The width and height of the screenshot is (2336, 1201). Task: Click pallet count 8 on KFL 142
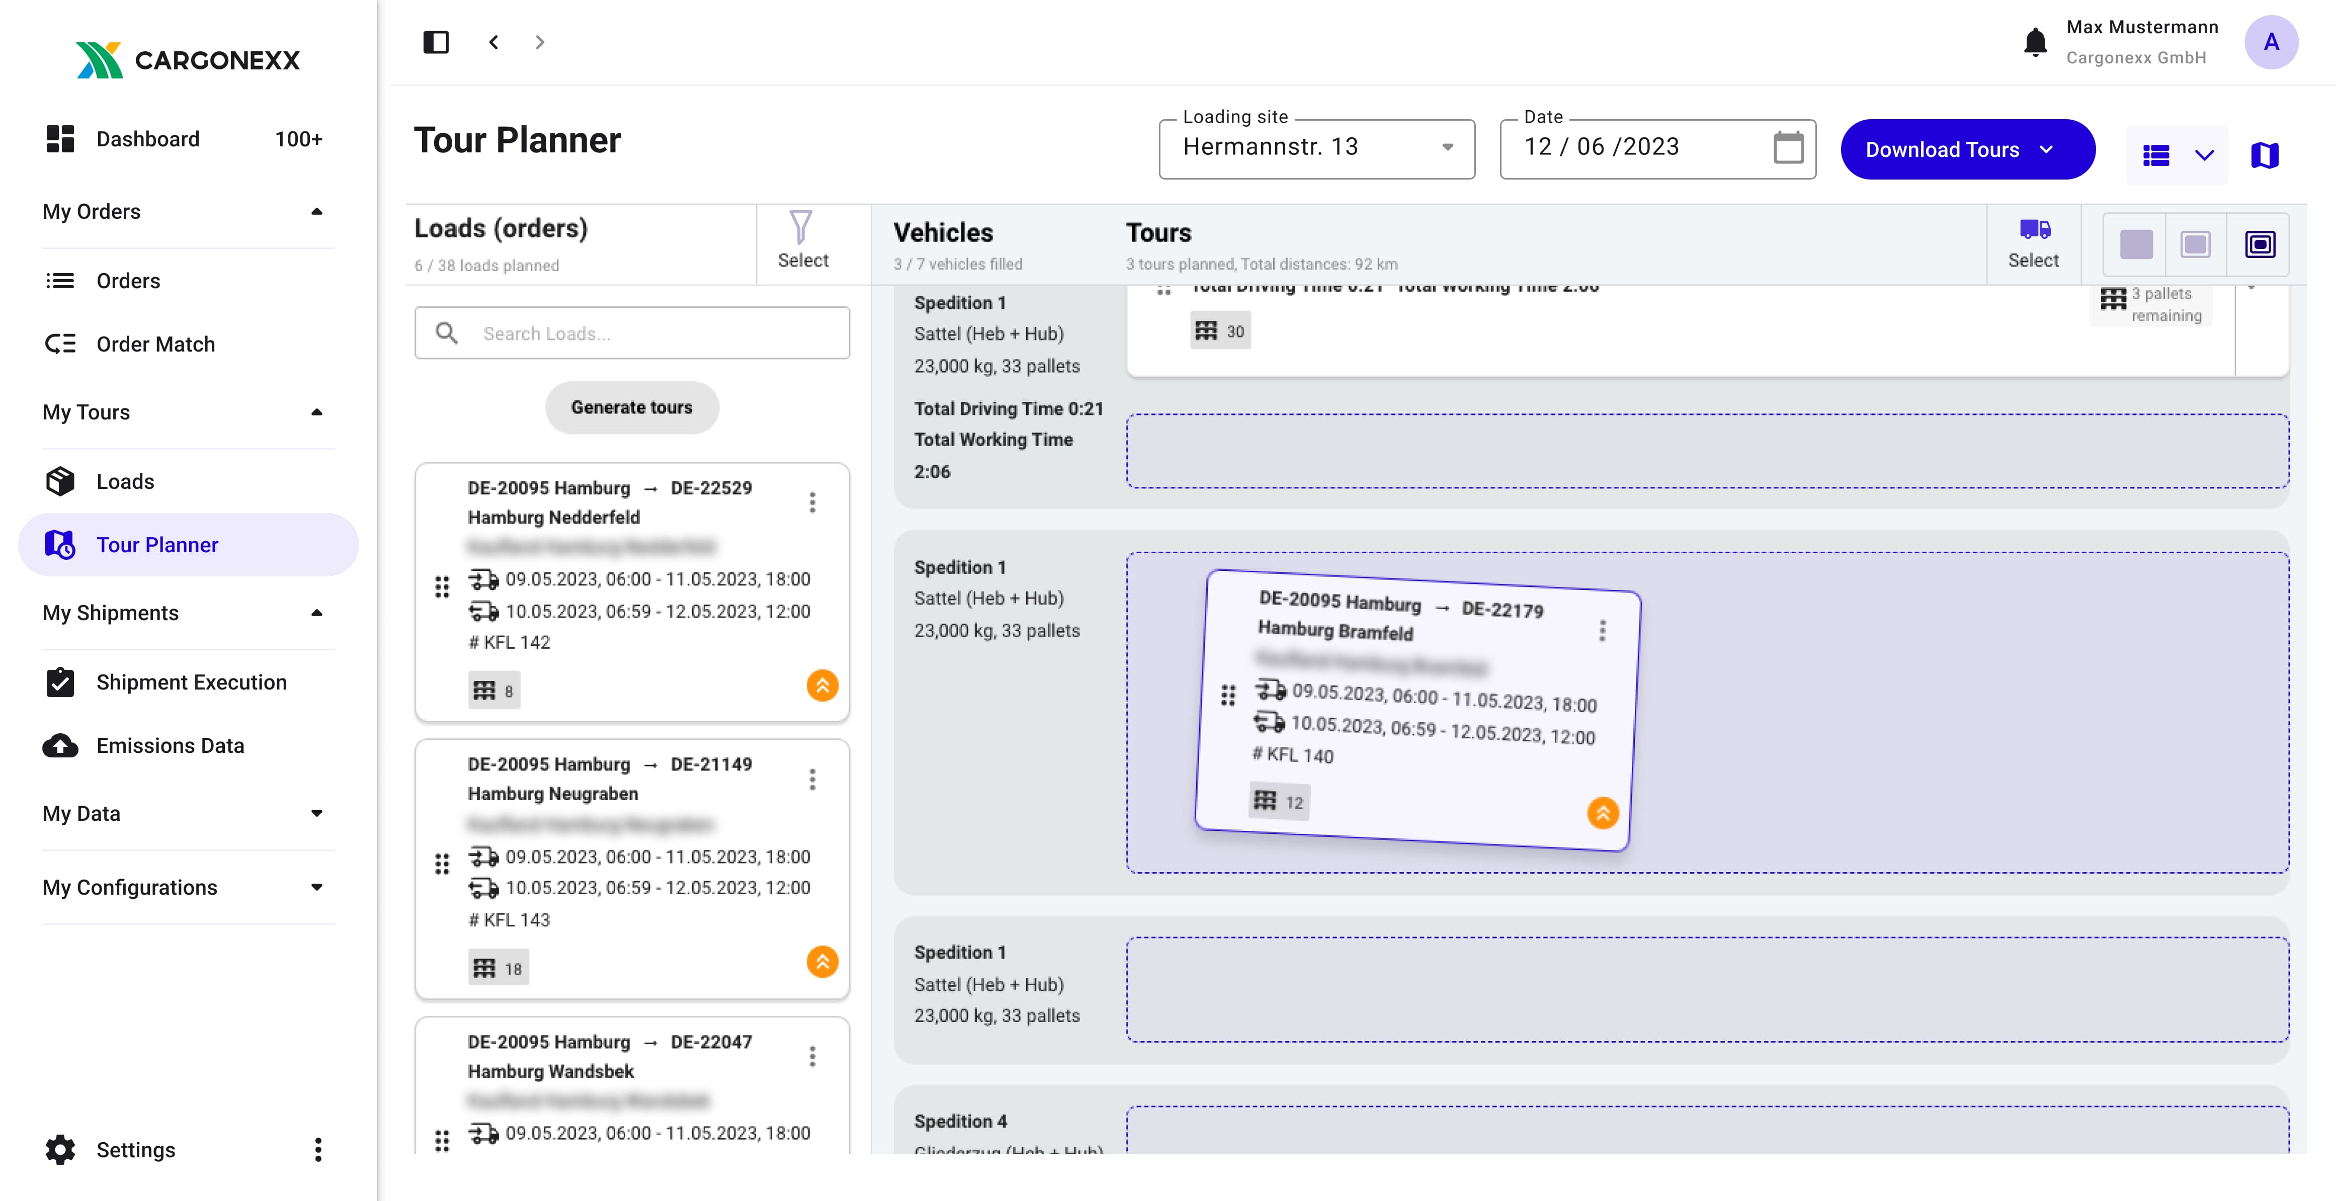coord(494,691)
